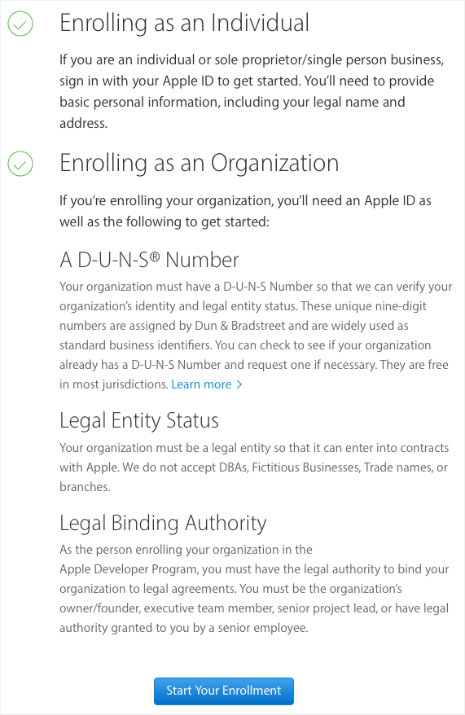Select the Enrolling as an Organization heading
Image resolution: width=465 pixels, height=715 pixels.
click(200, 163)
